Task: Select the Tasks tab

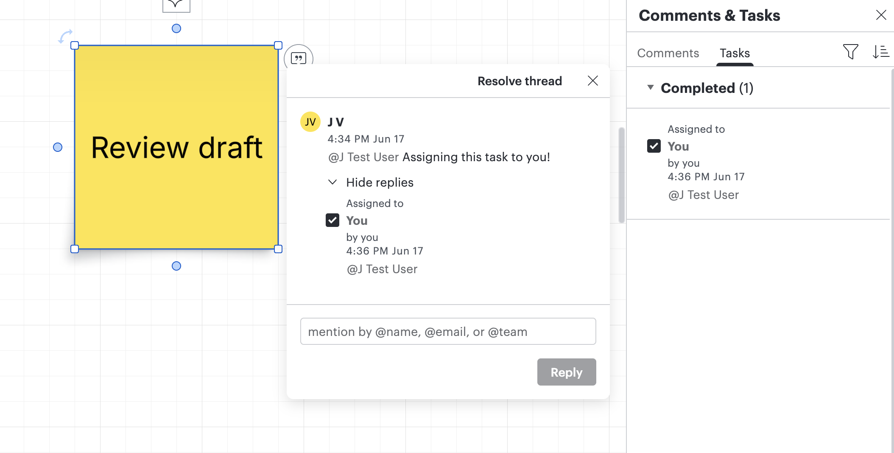Action: [735, 53]
